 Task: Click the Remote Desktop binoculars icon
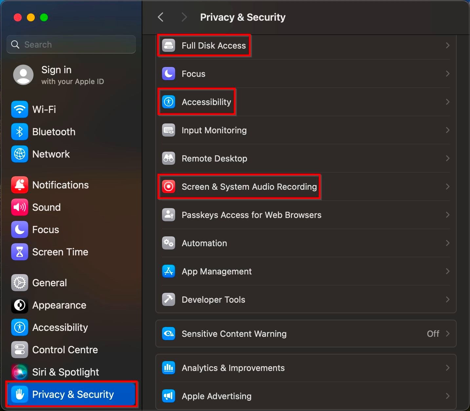click(169, 159)
